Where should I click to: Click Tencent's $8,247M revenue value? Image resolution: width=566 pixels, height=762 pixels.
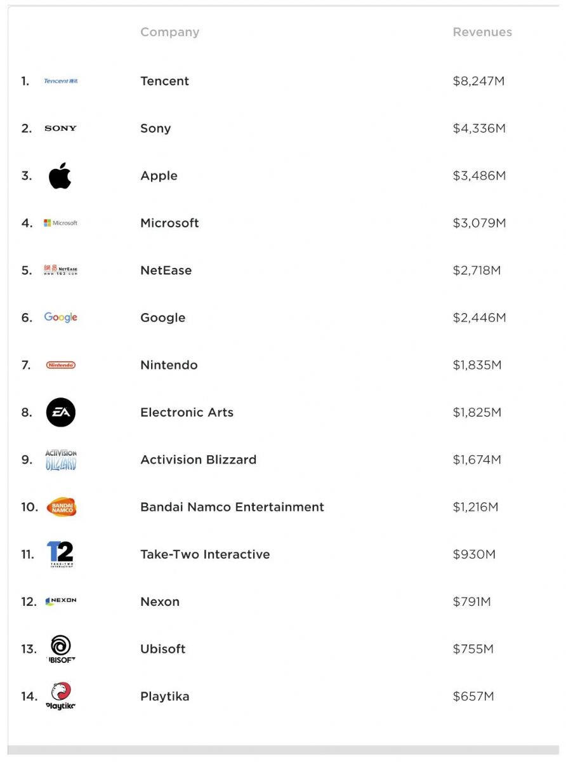[479, 81]
